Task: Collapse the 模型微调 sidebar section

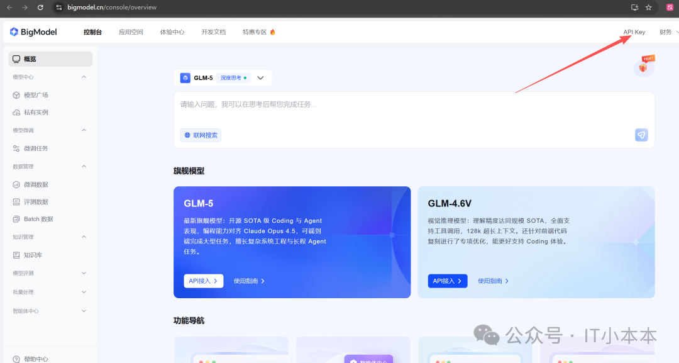Action: tap(84, 130)
